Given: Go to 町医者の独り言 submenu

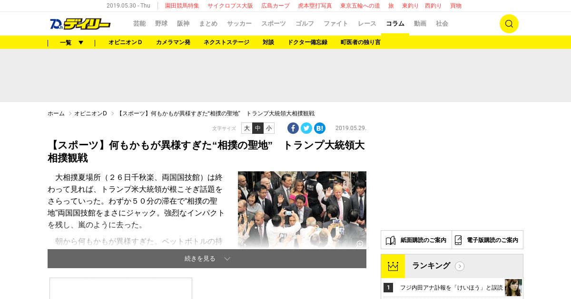Looking at the screenshot, I should pyautogui.click(x=361, y=42).
